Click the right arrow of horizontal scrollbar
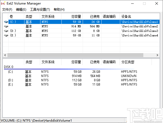Image resolution: width=163 pixels, height=123 pixels. (x=157, y=55)
